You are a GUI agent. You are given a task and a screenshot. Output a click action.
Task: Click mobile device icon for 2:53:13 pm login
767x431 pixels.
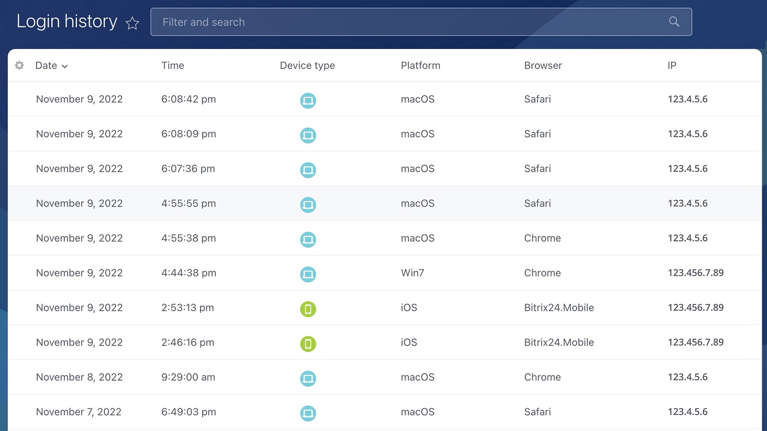click(x=308, y=309)
